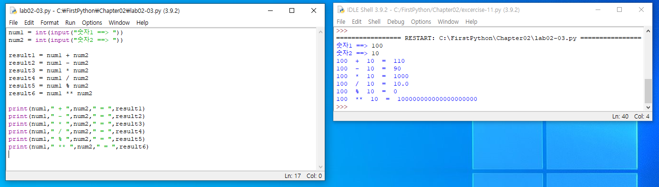
Task: Click shell output '100 + 10 = 110'
Action: point(371,61)
